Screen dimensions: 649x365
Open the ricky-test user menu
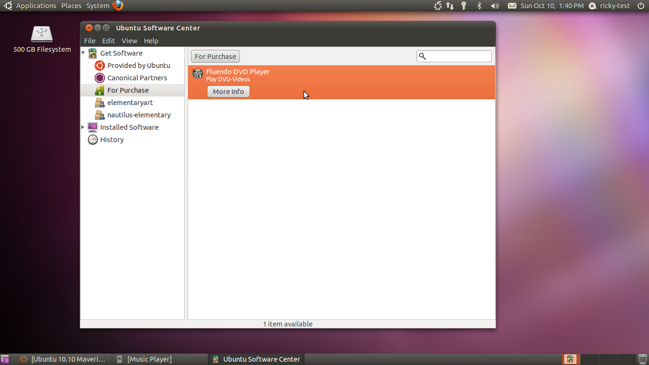pyautogui.click(x=610, y=6)
